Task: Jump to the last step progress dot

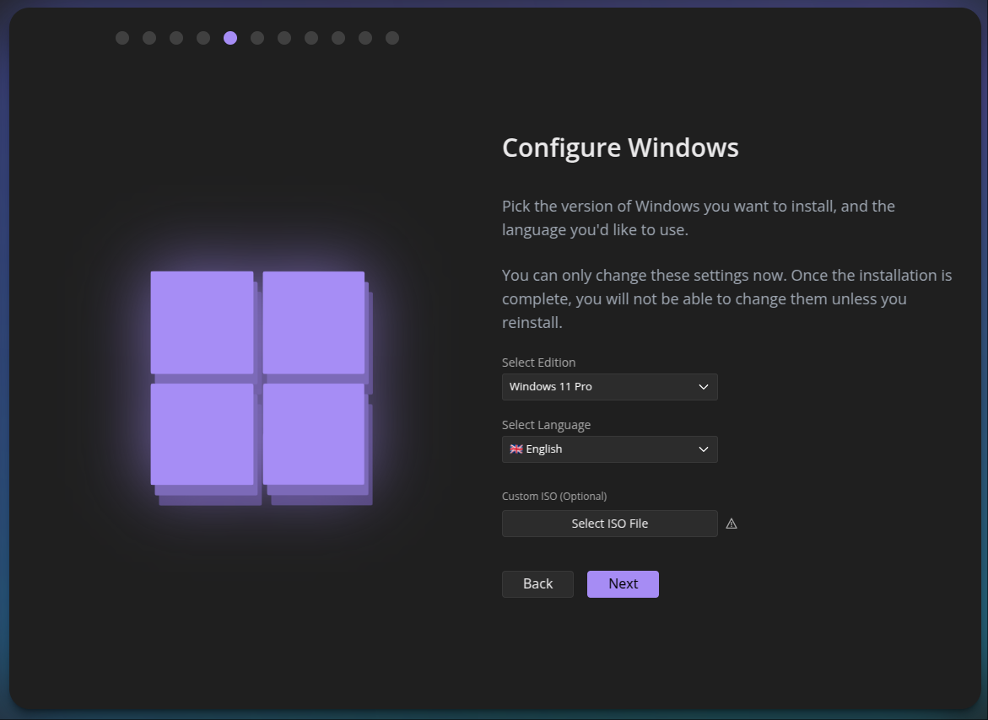Action: [392, 38]
